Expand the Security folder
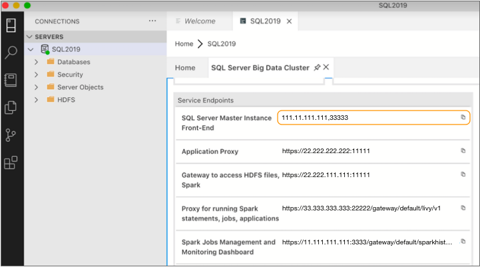Screen dimensions: 480x267 37,75
